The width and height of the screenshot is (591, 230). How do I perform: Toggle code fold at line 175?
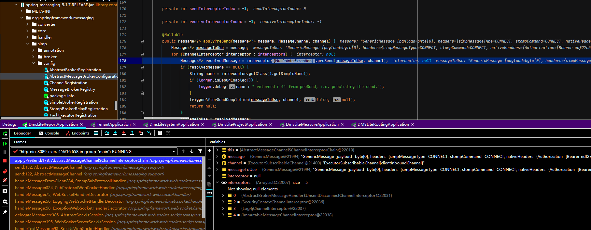(x=142, y=41)
